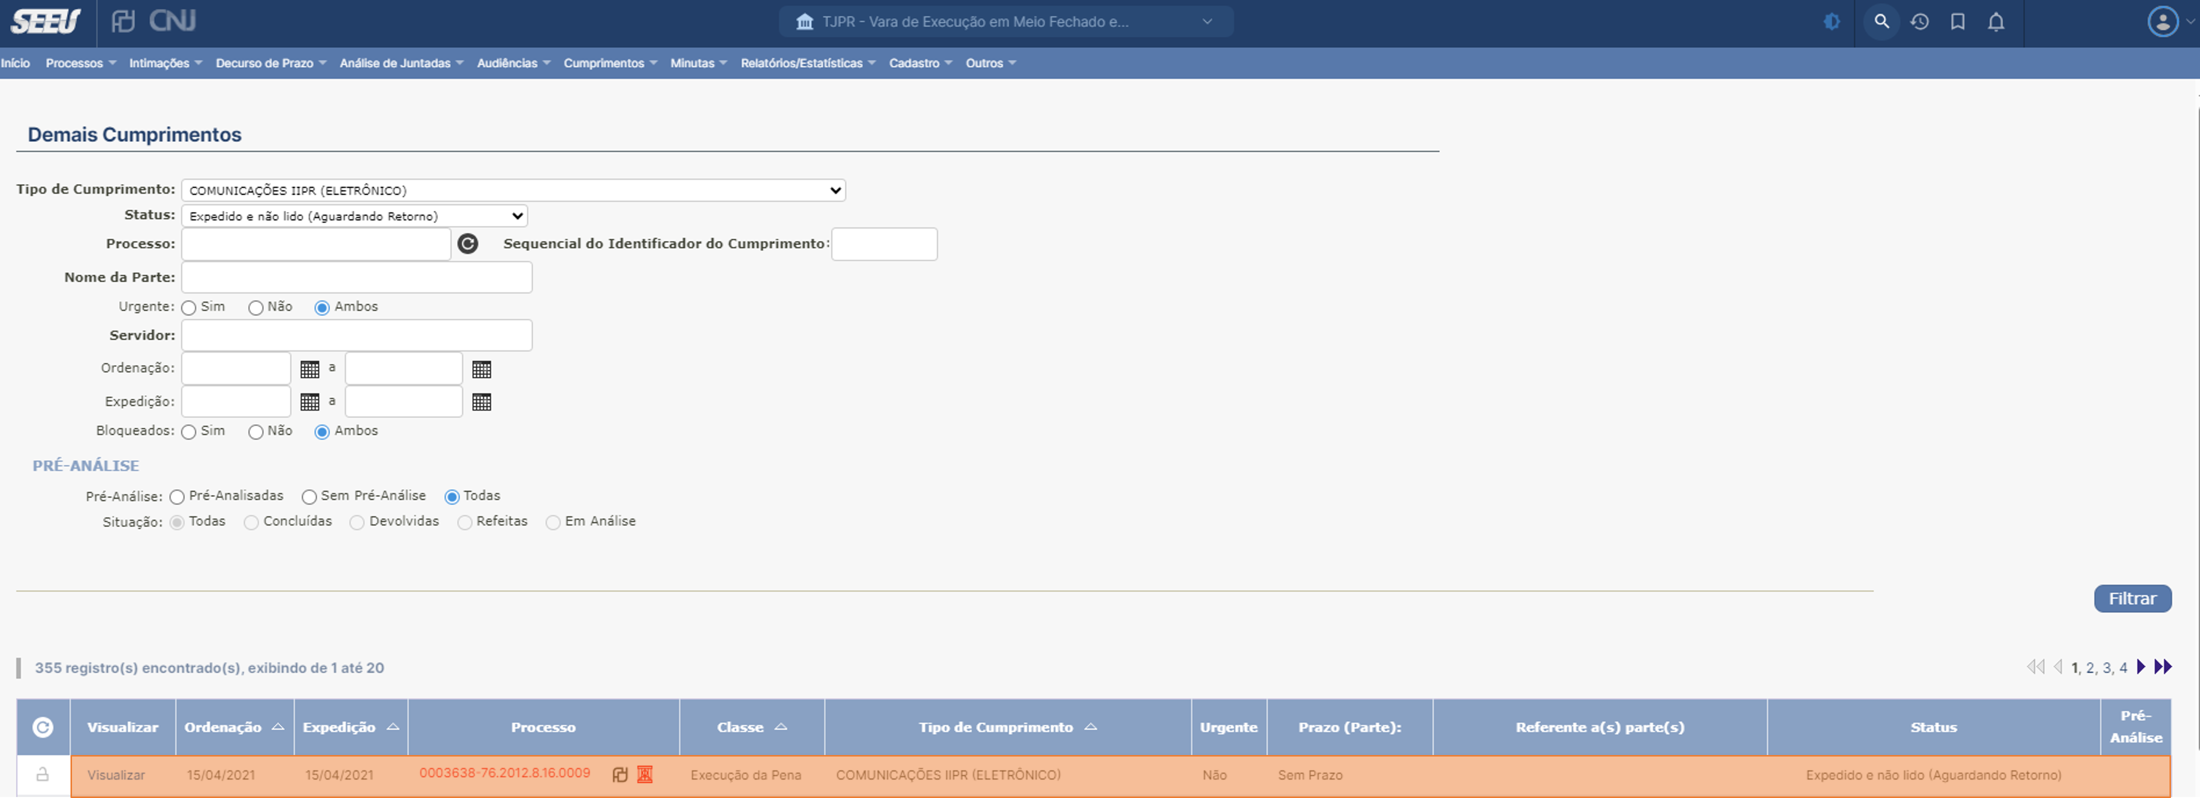This screenshot has height=798, width=2200.
Task: Expand Decurso de Prazo menu
Action: (270, 63)
